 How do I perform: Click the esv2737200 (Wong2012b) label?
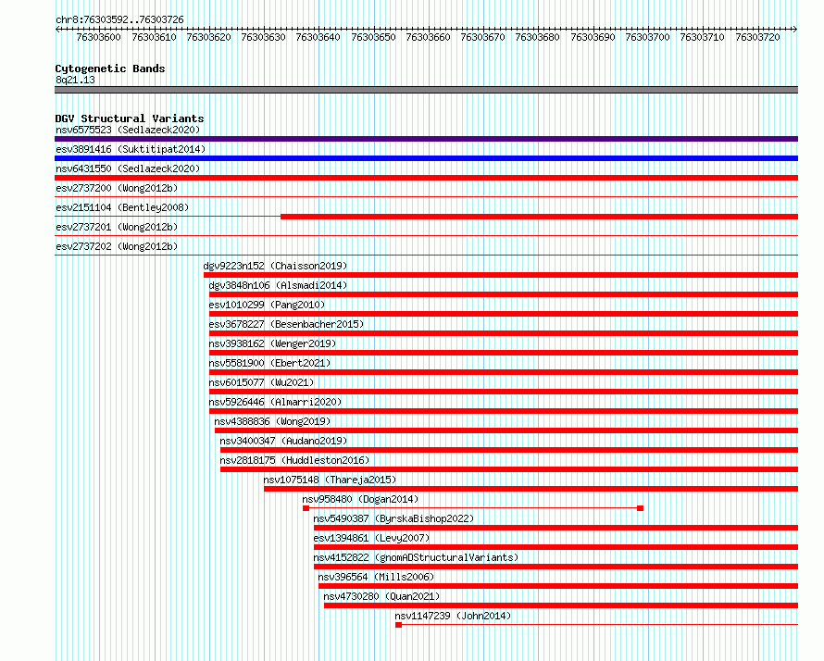[117, 188]
